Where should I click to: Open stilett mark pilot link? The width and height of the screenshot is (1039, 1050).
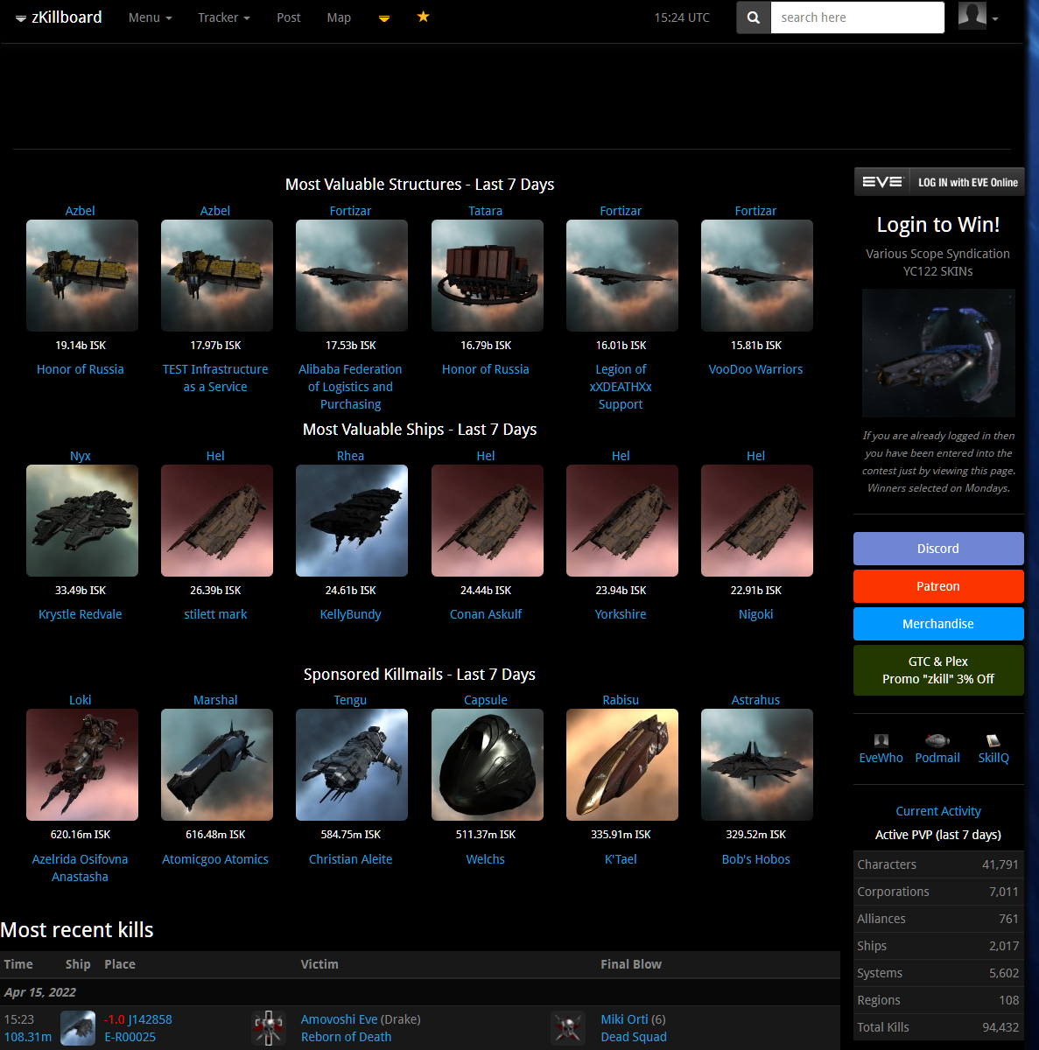click(x=215, y=614)
